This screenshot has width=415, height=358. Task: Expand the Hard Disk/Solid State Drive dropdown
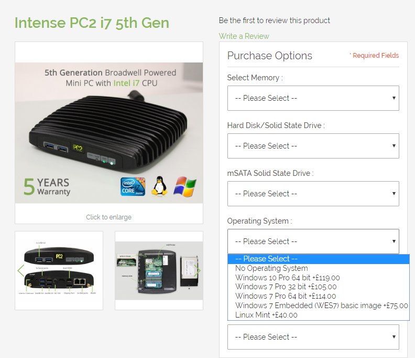tap(313, 146)
